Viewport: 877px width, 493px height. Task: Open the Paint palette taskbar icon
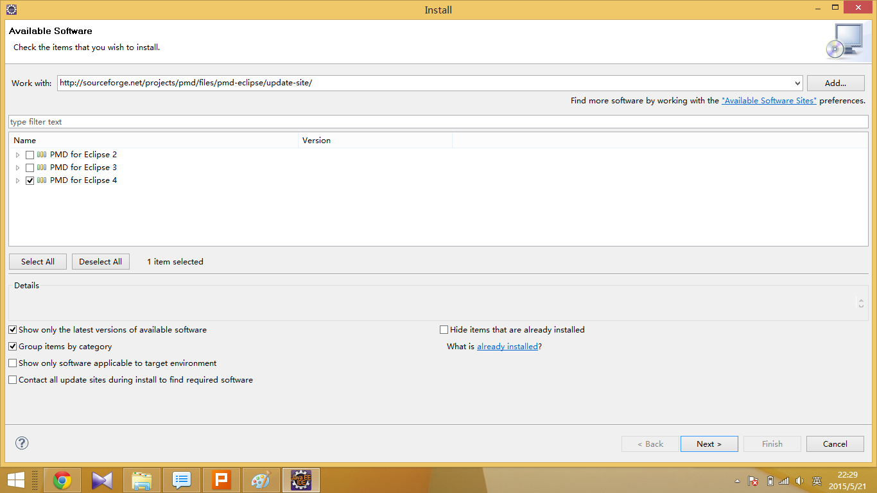(x=261, y=480)
